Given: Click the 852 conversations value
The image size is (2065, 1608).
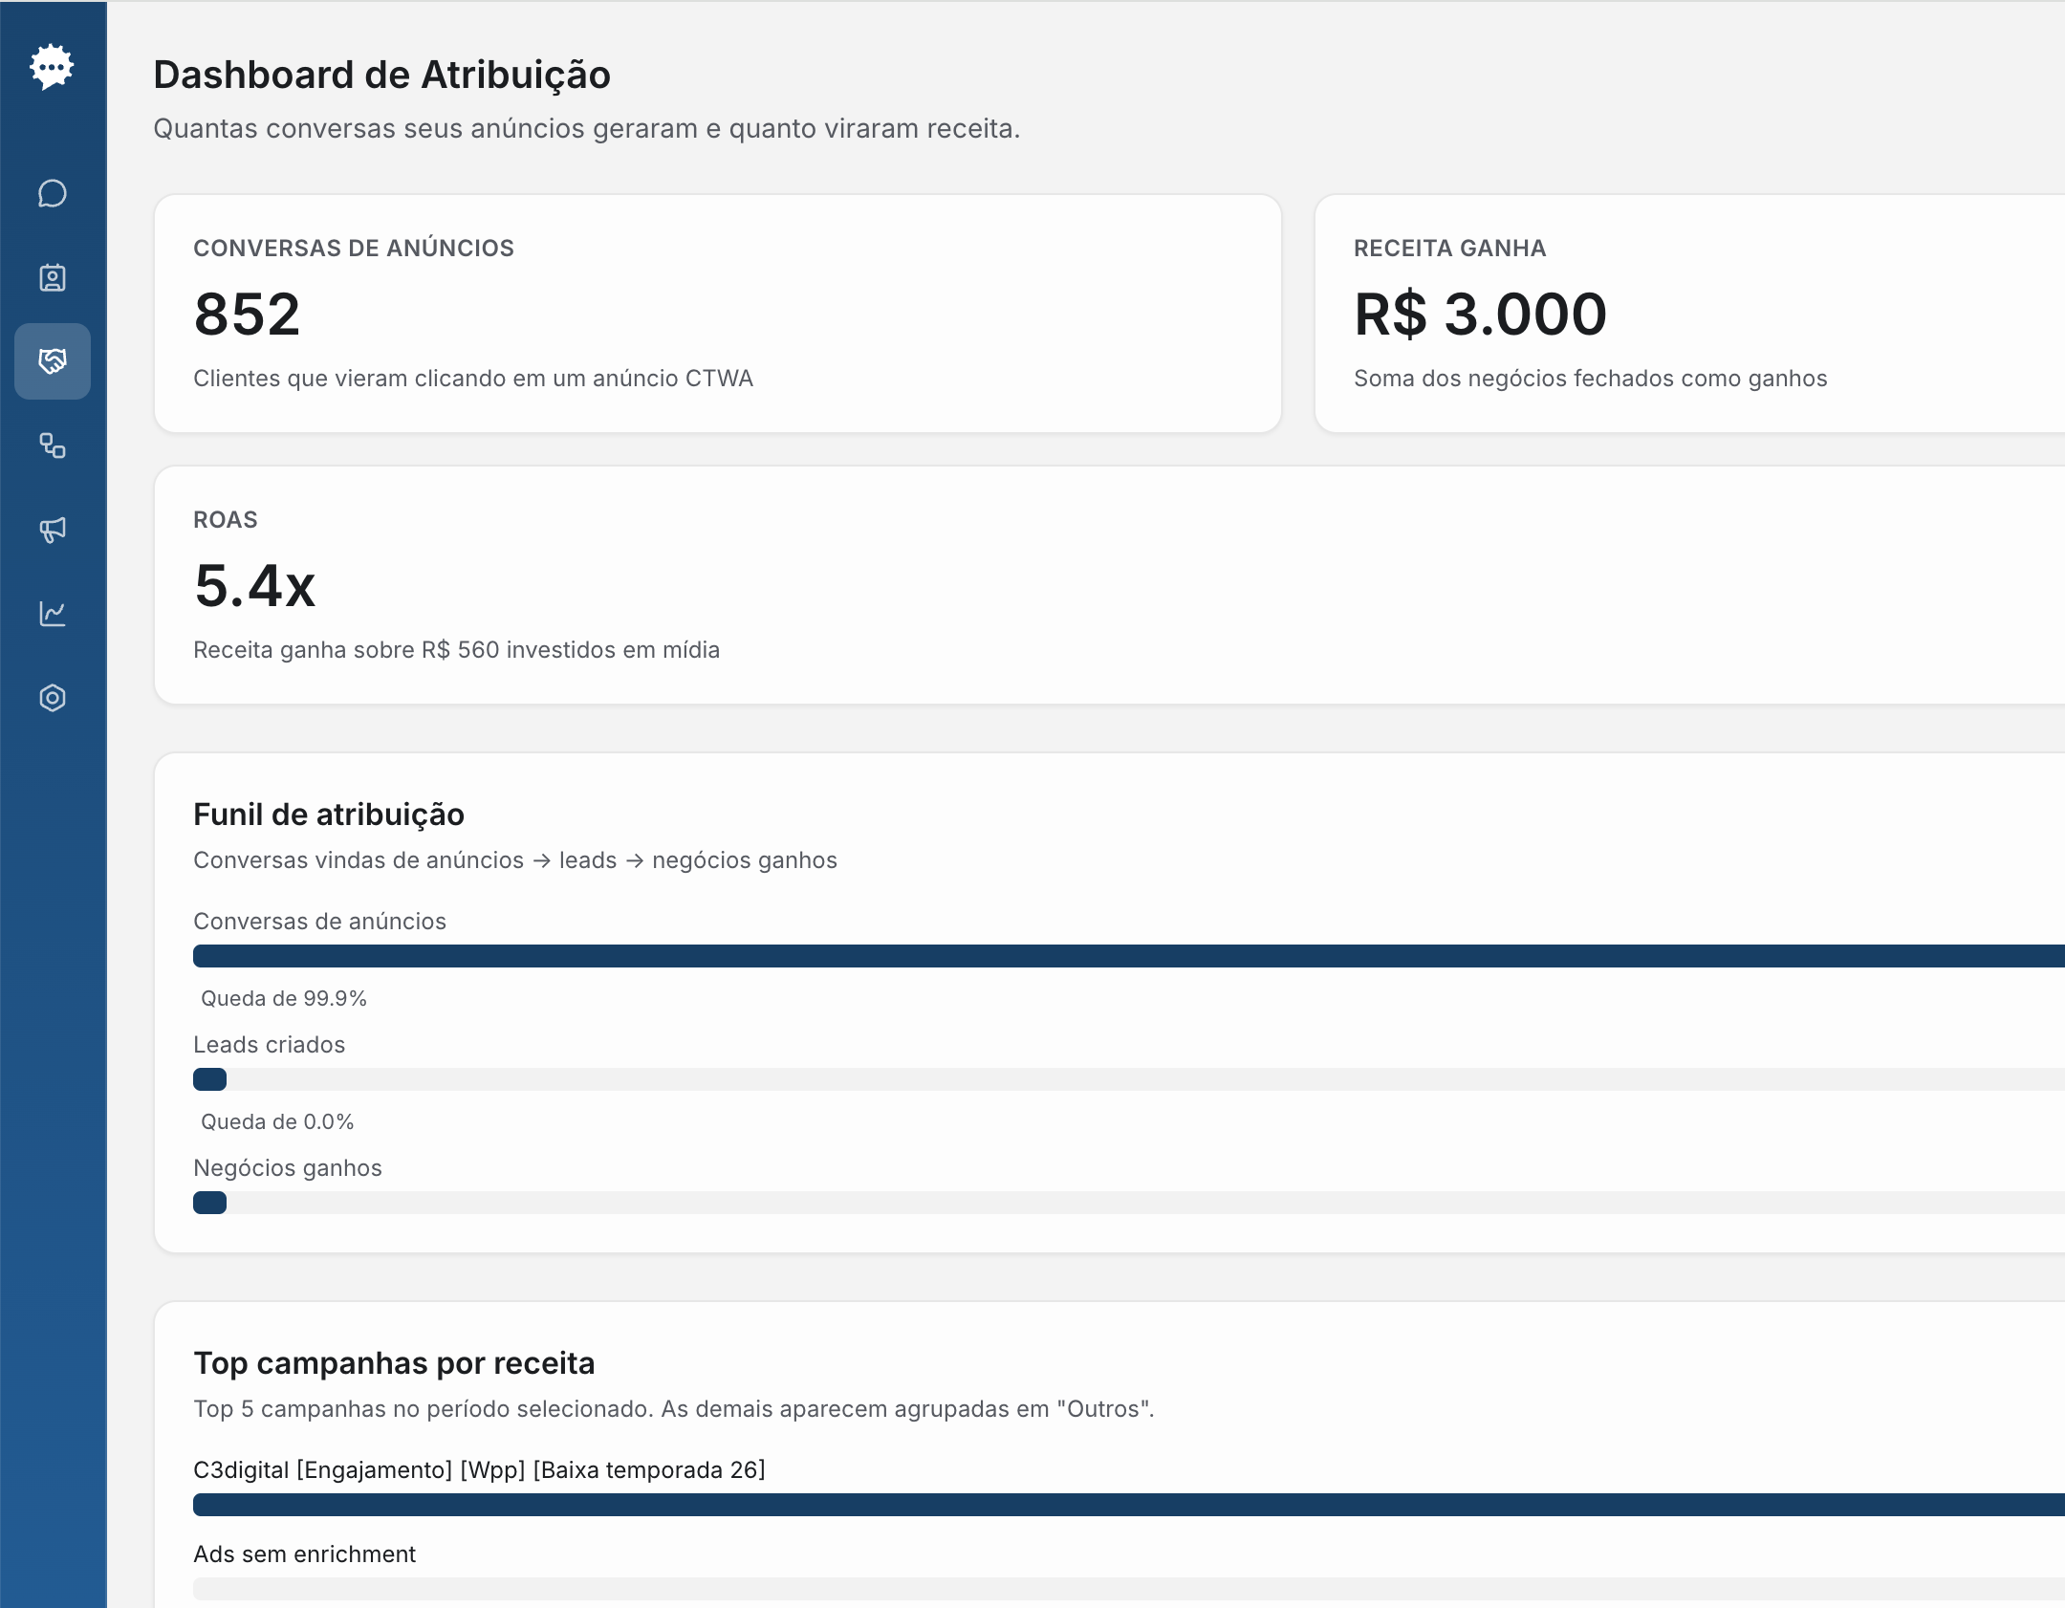Looking at the screenshot, I should click(x=248, y=314).
